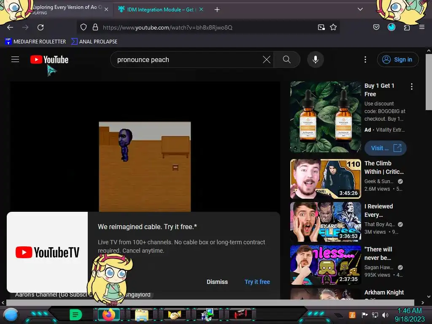Open MEDIAFIRE ROULETTER bookmark
Screen dimensions: 432x324
point(35,42)
